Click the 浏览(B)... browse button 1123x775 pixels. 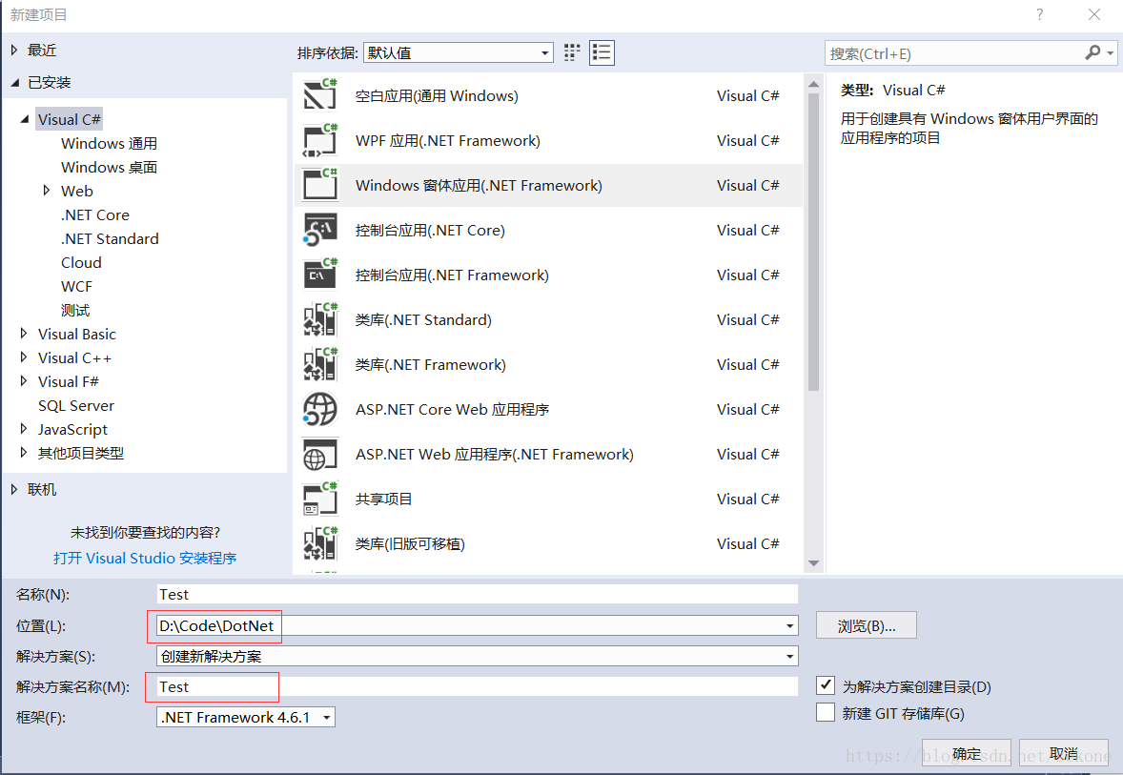pos(866,625)
